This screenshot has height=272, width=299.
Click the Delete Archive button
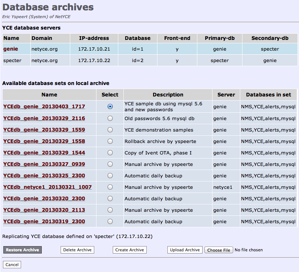click(x=77, y=249)
